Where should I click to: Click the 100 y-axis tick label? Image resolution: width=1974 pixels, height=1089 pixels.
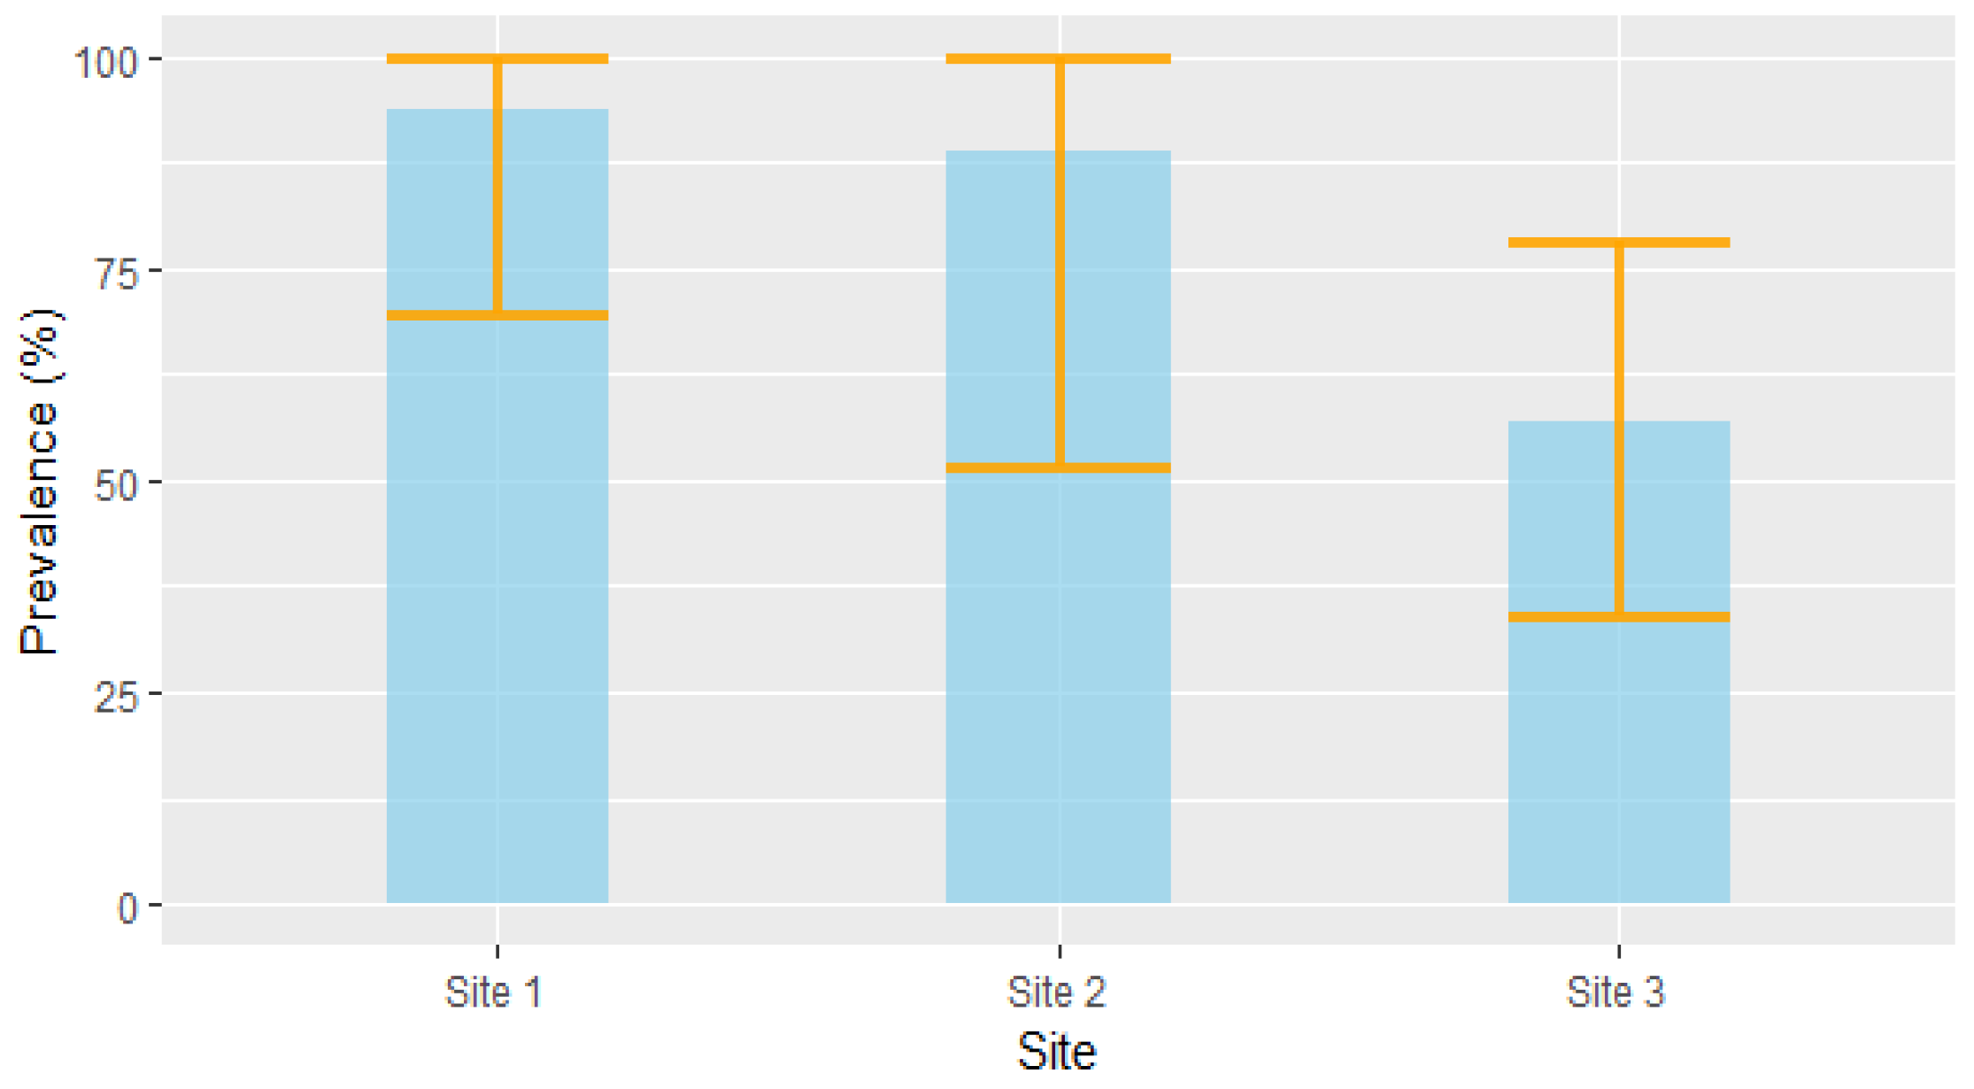tap(106, 63)
